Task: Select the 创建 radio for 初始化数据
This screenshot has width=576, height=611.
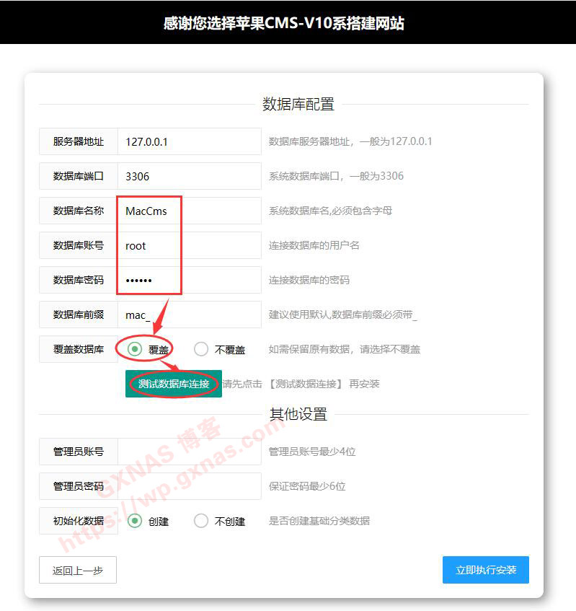Action: tap(135, 521)
